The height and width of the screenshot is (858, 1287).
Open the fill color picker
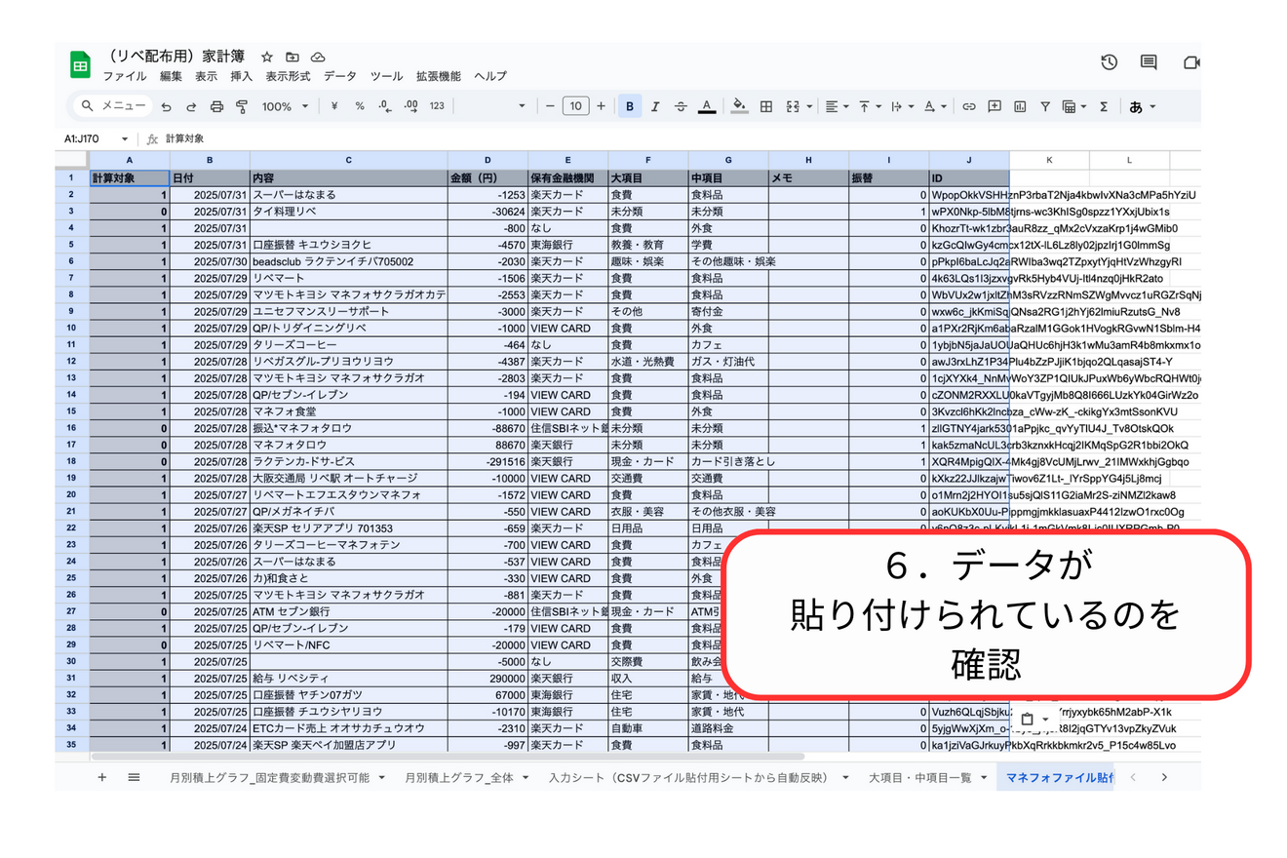pos(739,106)
